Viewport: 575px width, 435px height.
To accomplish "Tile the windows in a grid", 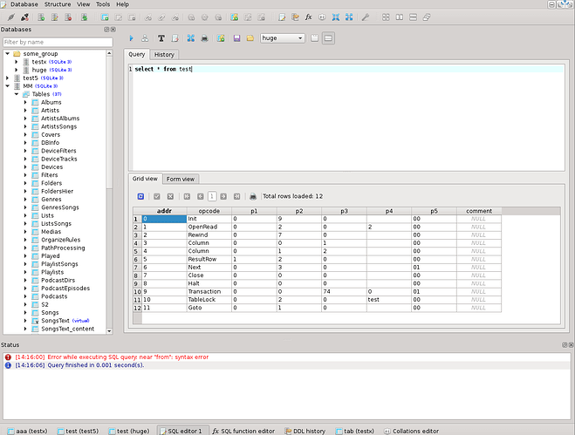I will tap(386, 17).
